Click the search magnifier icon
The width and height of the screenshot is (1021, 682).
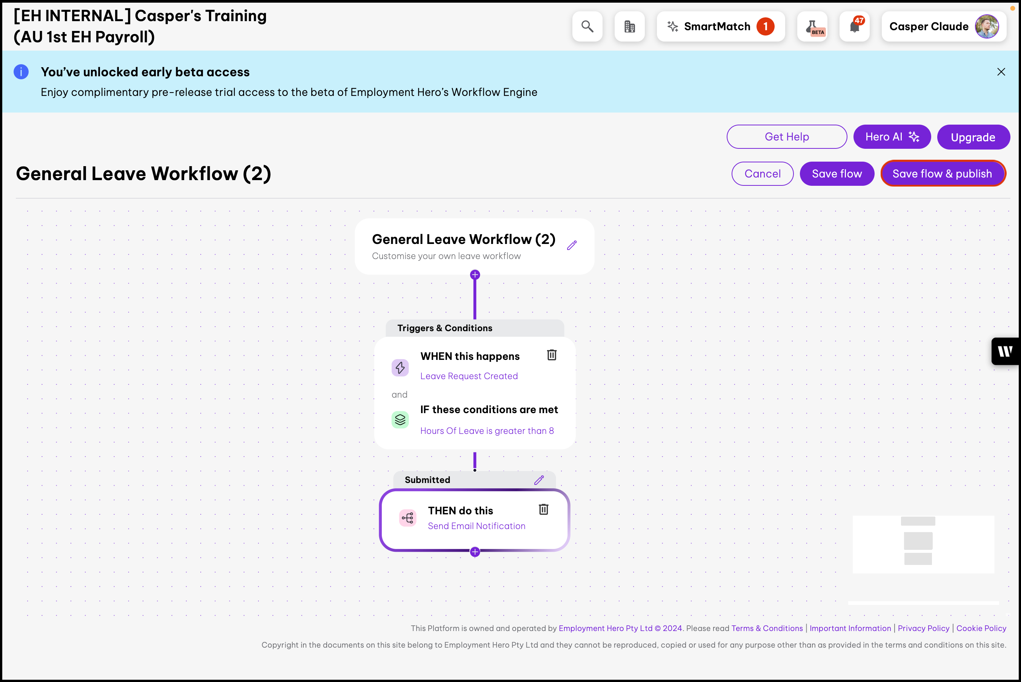point(587,26)
